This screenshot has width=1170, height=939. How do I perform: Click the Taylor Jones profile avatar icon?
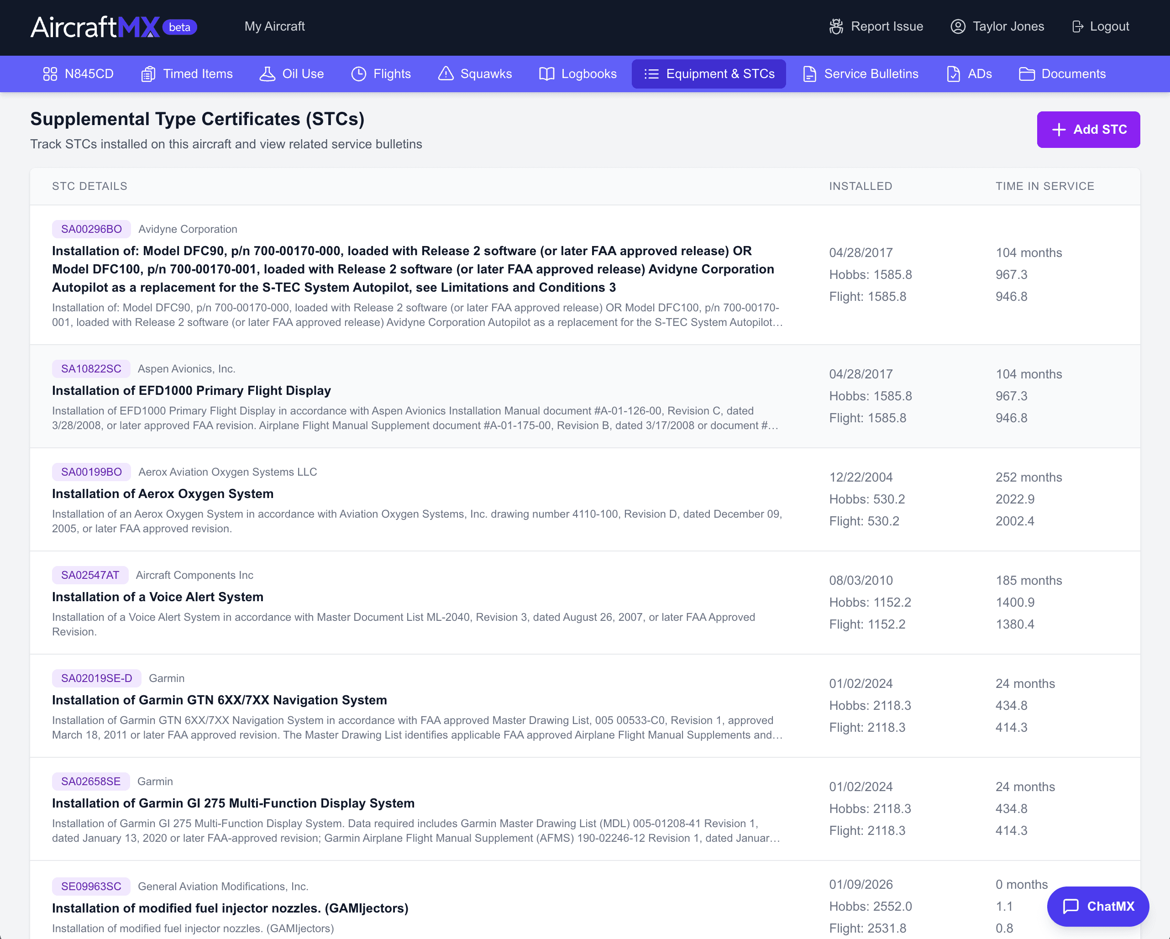point(958,26)
